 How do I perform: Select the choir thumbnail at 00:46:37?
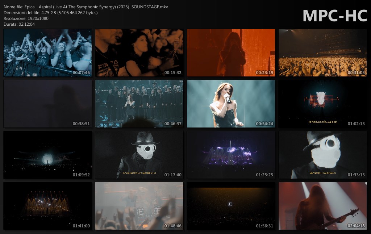[x=139, y=104]
